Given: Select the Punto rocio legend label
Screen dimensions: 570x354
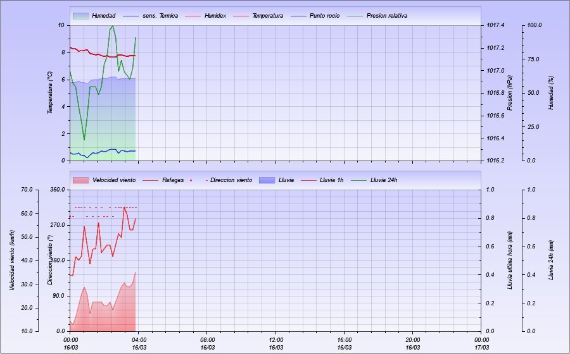Looking at the screenshot, I should (324, 15).
